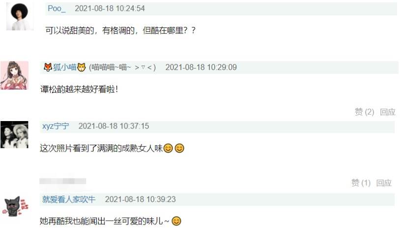This screenshot has height=249, width=400.
Task: Open 狐小喵 username link
Action: [65, 68]
